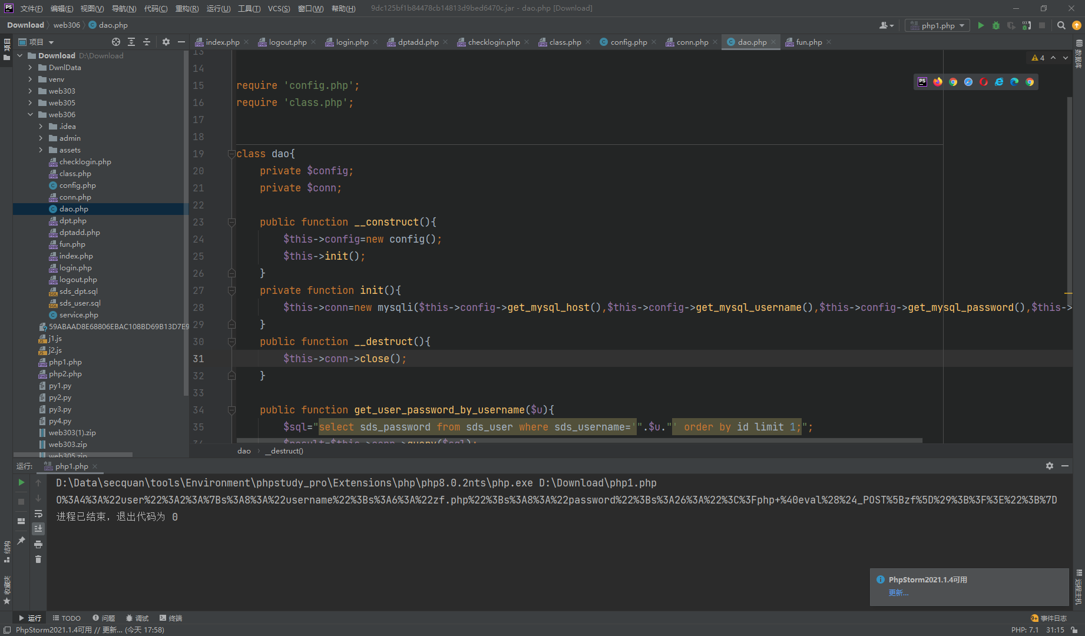Open preview in Edge browser icon

pyautogui.click(x=1014, y=82)
